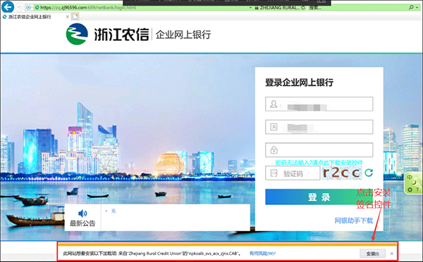
Task: Open the search provider dropdown arrow
Action: pyautogui.click(x=417, y=8)
